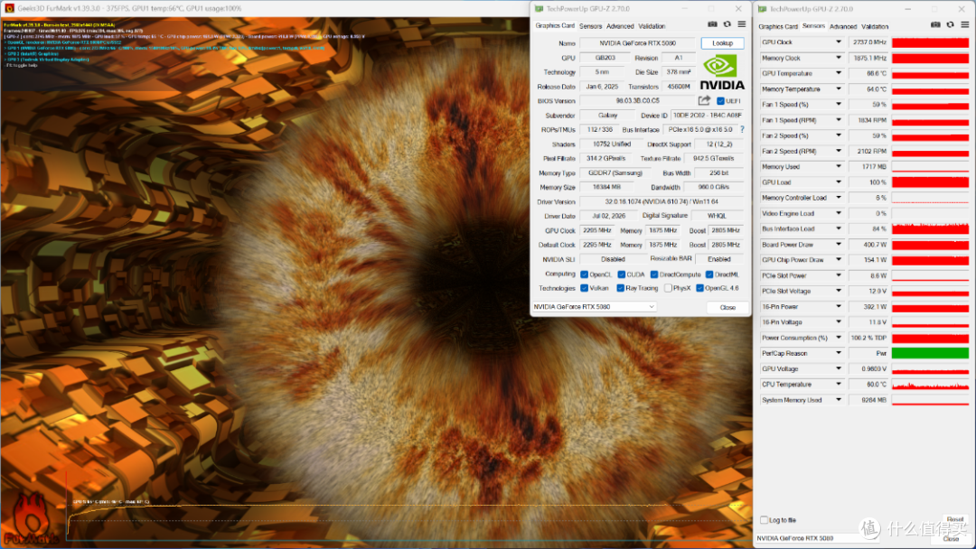Image resolution: width=976 pixels, height=549 pixels.
Task: Toggle the CUDA checkbox
Action: point(621,274)
